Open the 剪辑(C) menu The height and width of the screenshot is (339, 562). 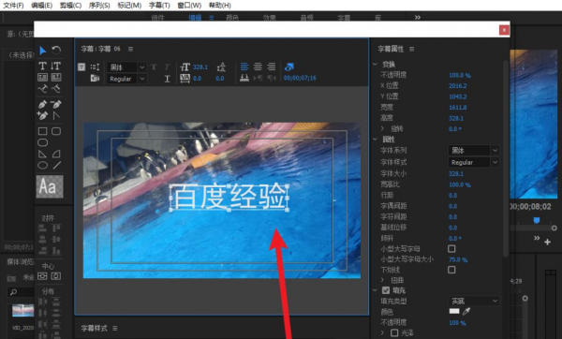pyautogui.click(x=70, y=6)
